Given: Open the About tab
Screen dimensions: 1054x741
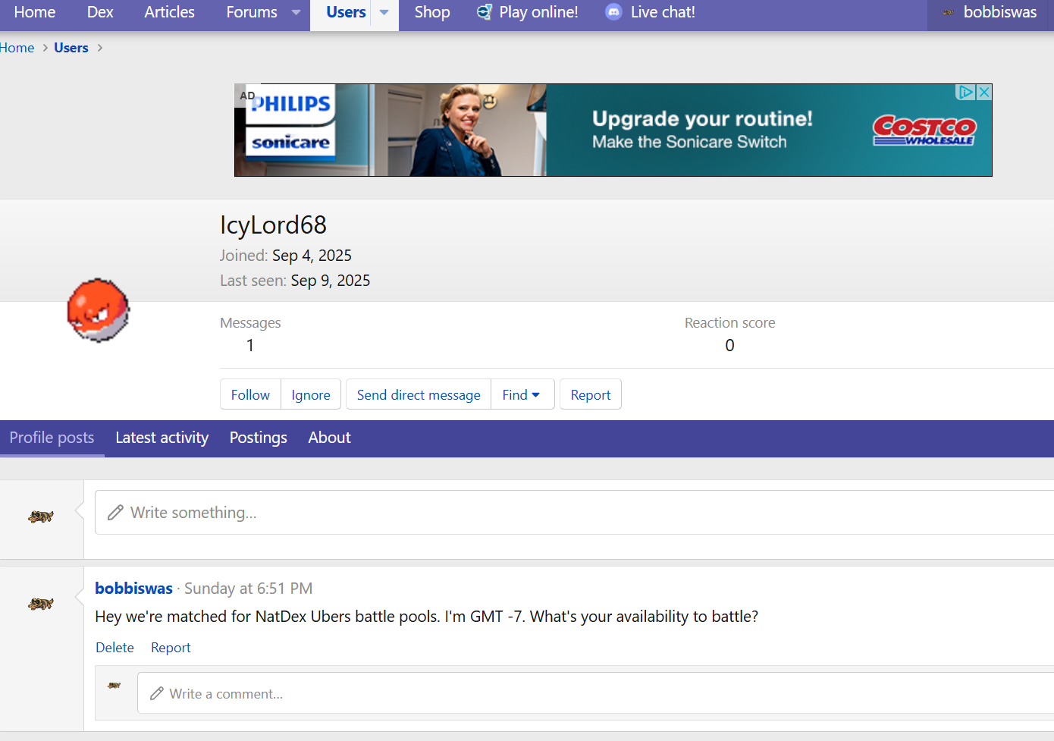Looking at the screenshot, I should 329,438.
